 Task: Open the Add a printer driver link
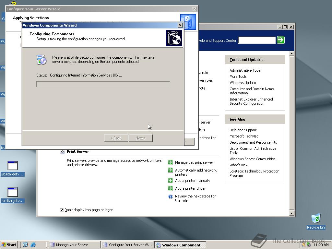tap(190, 188)
